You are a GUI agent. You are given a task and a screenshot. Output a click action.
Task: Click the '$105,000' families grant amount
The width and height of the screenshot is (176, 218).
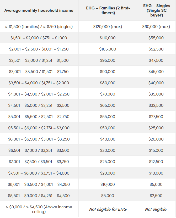pos(108,49)
